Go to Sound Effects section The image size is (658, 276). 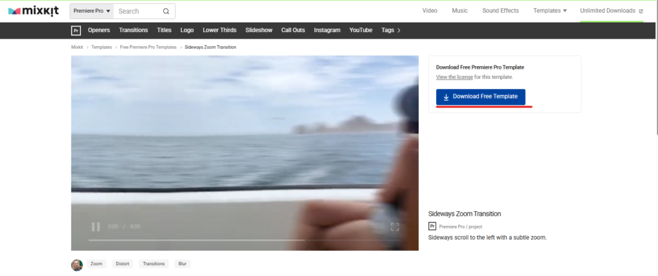(500, 11)
